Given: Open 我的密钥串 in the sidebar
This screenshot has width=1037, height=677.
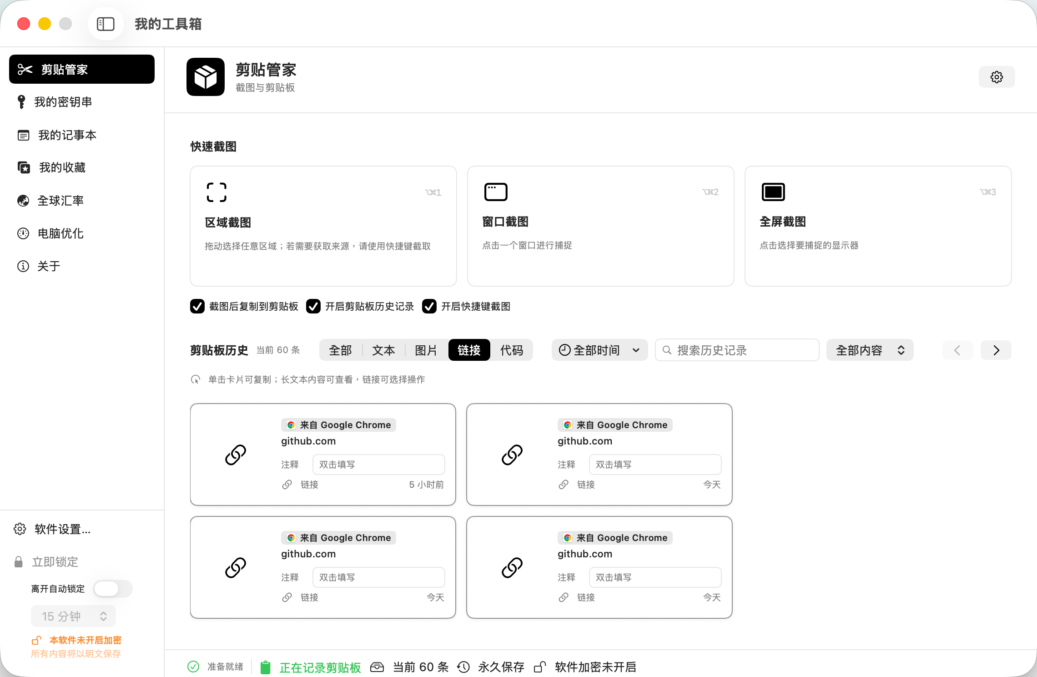Looking at the screenshot, I should pos(82,102).
